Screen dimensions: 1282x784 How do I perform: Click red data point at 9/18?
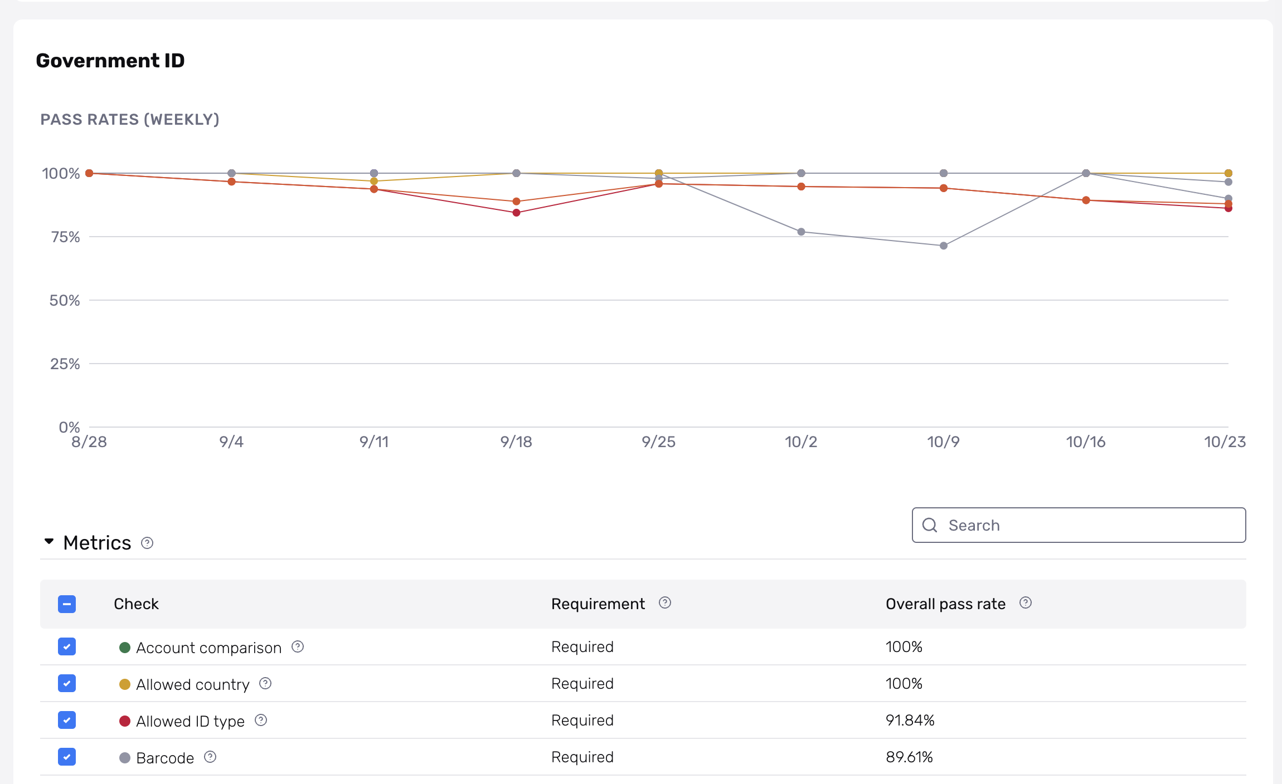pyautogui.click(x=516, y=213)
